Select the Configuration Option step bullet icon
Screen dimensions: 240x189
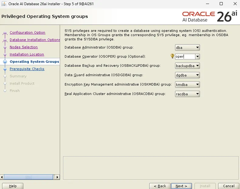(x=5, y=32)
